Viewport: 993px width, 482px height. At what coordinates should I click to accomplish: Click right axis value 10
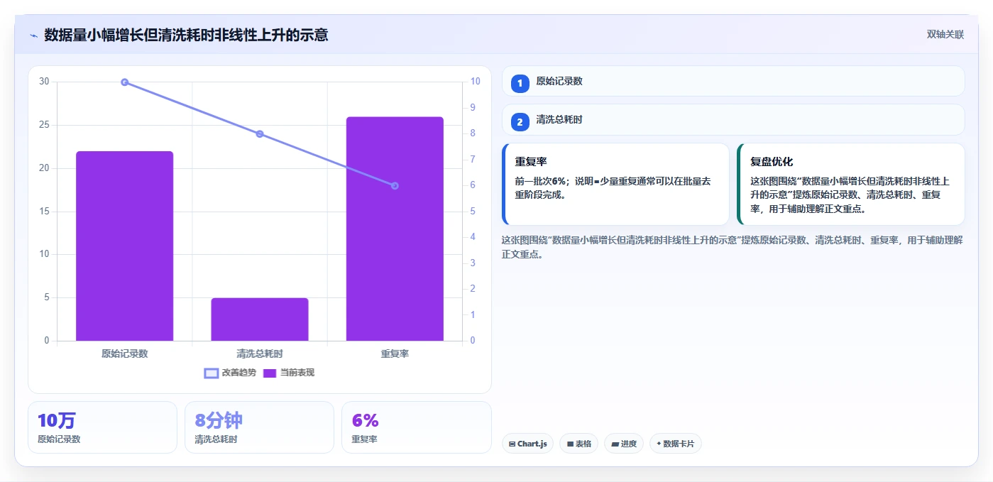click(475, 82)
